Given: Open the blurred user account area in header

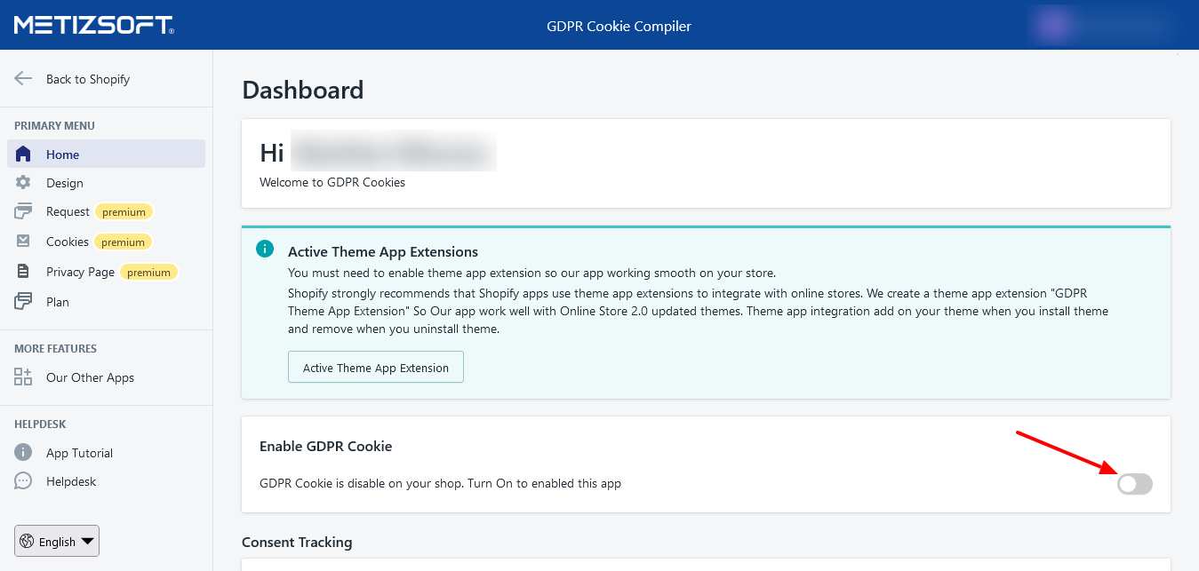Looking at the screenshot, I should (1102, 25).
